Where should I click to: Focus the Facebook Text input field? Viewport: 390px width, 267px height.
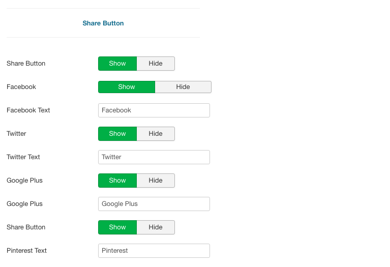tap(154, 110)
